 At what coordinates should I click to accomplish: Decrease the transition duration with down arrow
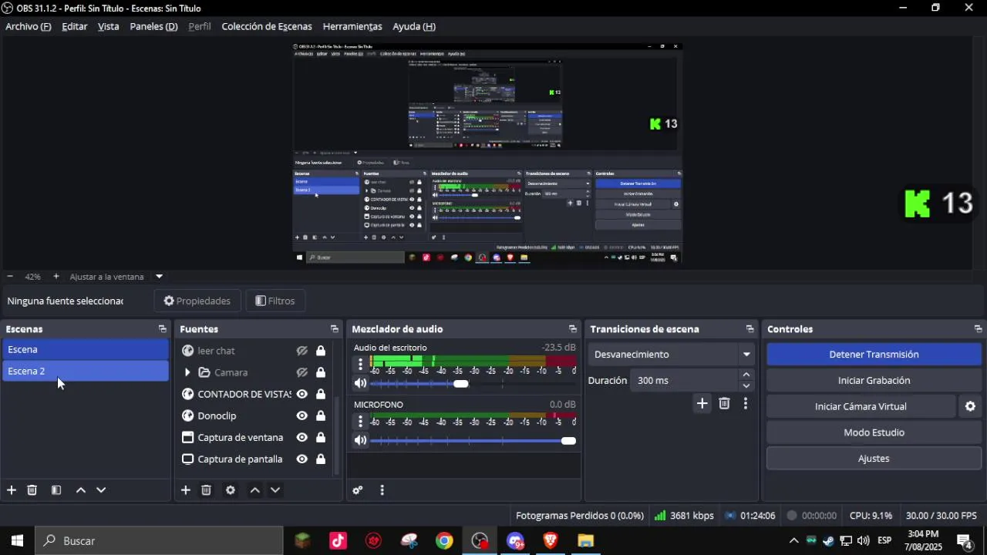(746, 386)
